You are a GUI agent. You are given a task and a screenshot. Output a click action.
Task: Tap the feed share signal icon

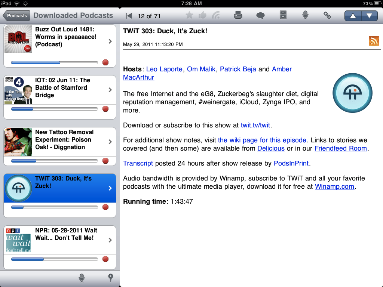(216, 15)
